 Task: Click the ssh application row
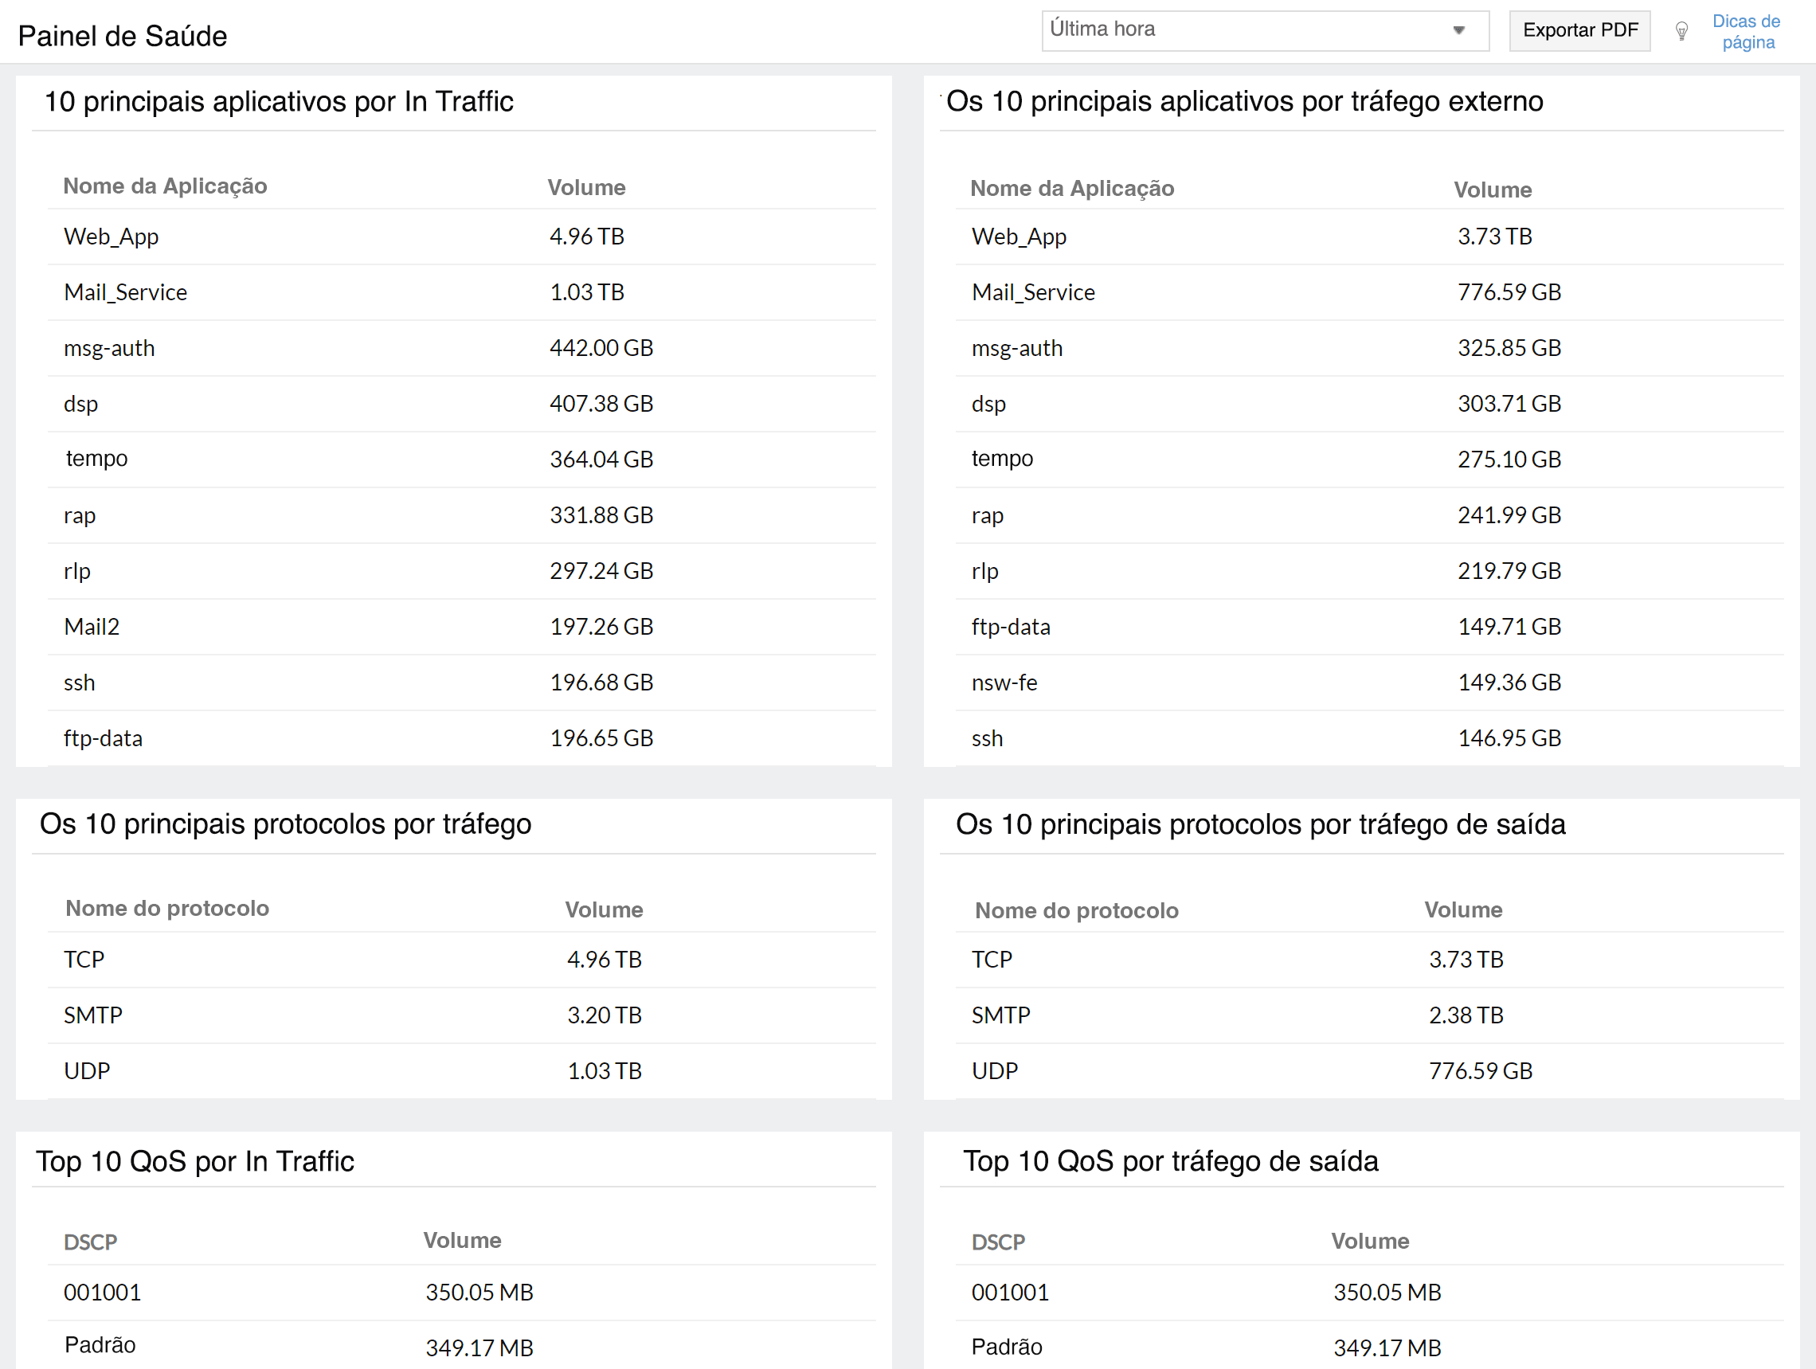coord(79,682)
